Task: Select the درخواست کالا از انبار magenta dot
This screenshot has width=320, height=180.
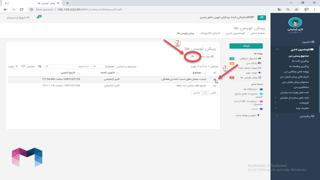Action: pyautogui.click(x=261, y=101)
